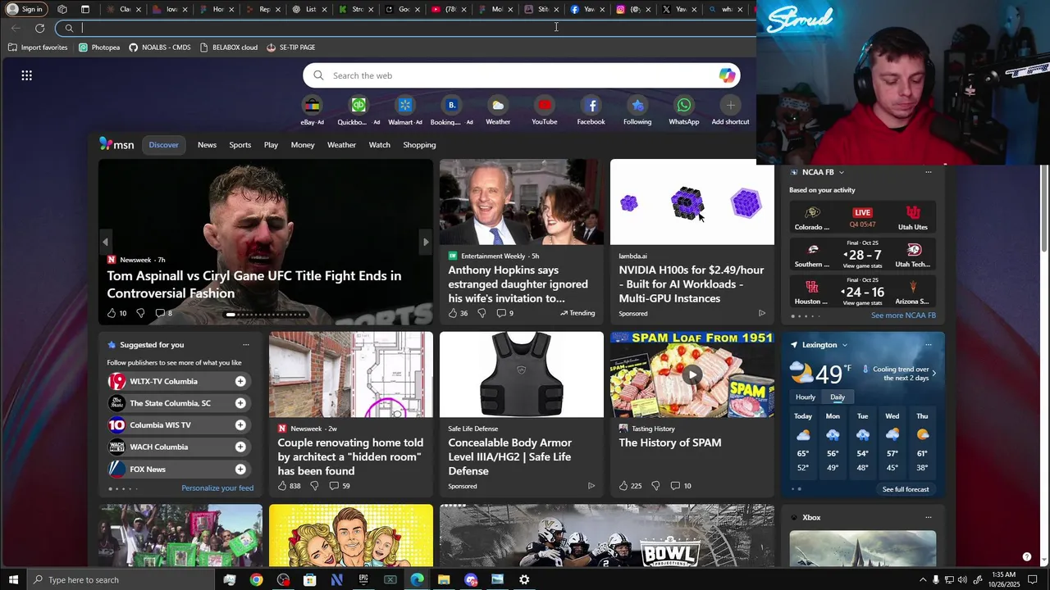Dislike the Anthony Hopkins article

pos(482,313)
